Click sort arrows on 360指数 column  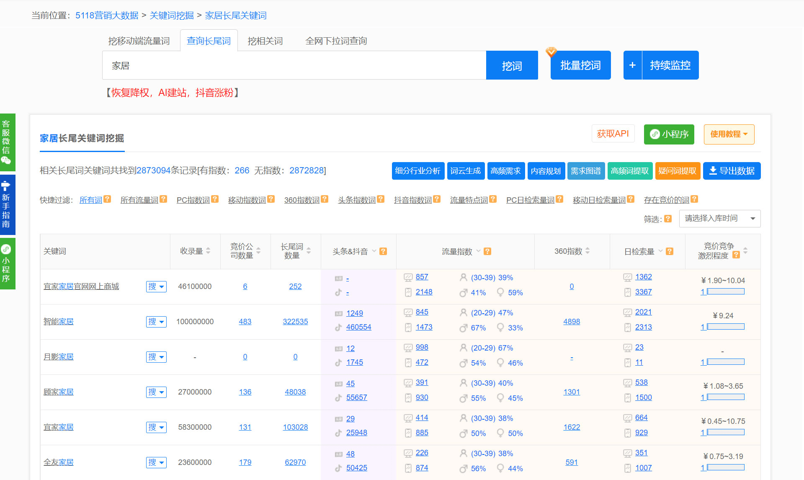click(x=588, y=251)
